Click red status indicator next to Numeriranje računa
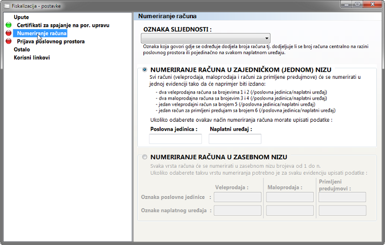This screenshot has width=385, height=245. 9,33
